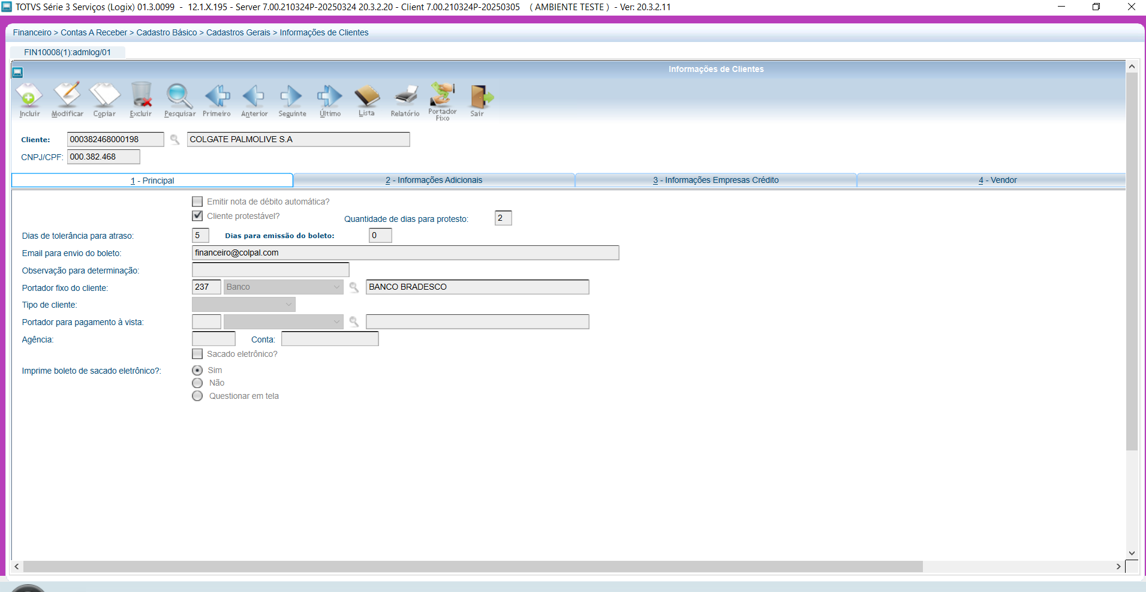1146x592 pixels.
Task: Go to Anterior record
Action: tap(254, 100)
